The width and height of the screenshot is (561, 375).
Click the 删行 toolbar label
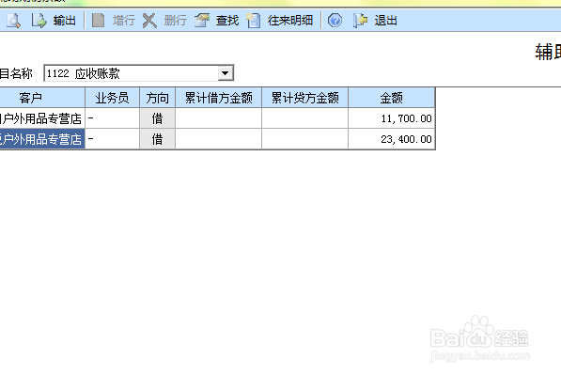[176, 21]
